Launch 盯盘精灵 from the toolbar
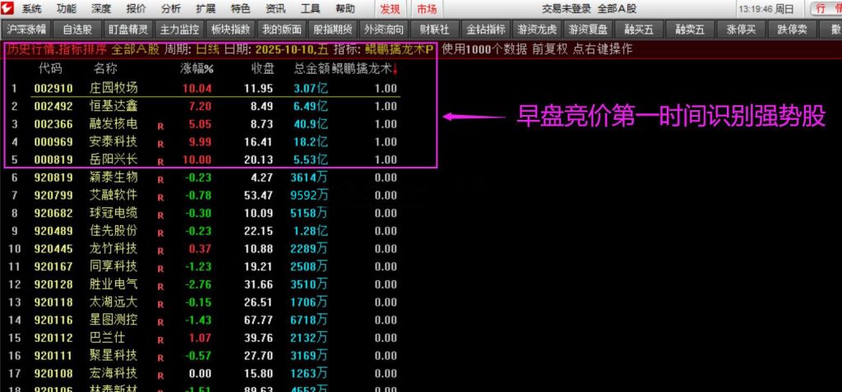The height and width of the screenshot is (392, 842). (128, 30)
